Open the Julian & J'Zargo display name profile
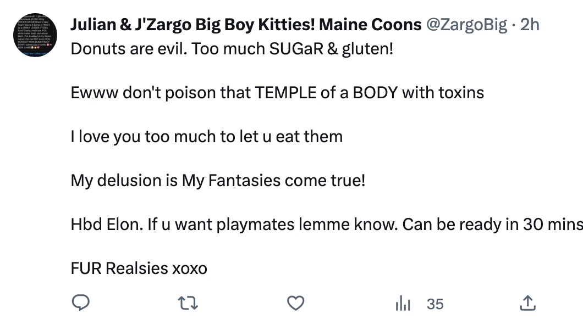The image size is (583, 325). [246, 25]
